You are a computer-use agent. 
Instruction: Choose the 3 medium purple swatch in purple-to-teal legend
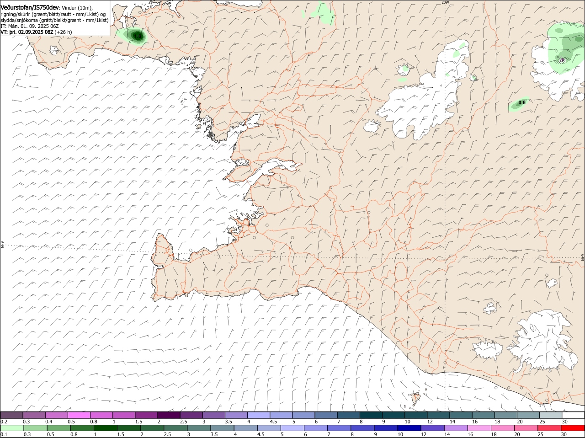pyautogui.click(x=213, y=415)
